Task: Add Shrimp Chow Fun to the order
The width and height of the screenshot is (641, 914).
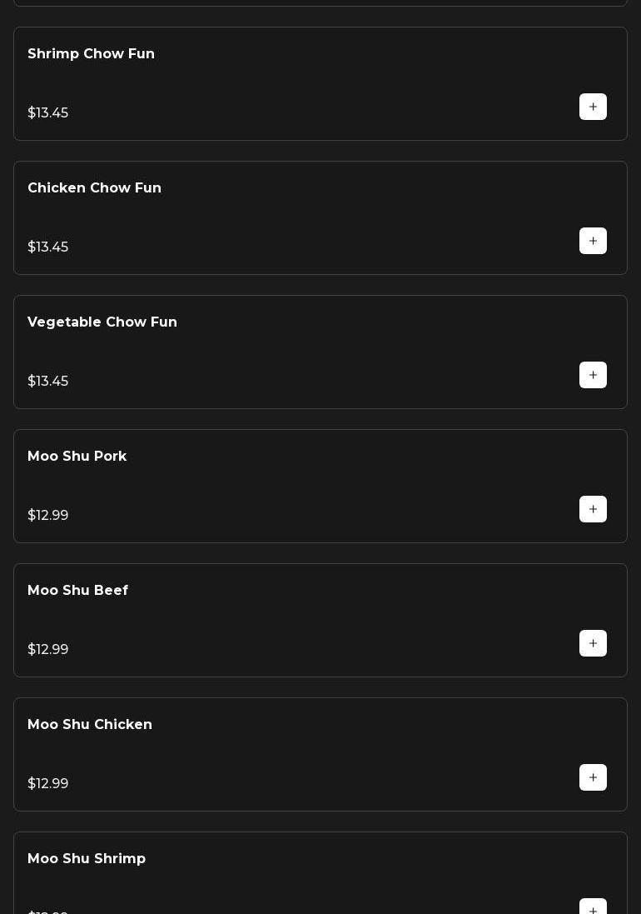Action: tap(593, 107)
